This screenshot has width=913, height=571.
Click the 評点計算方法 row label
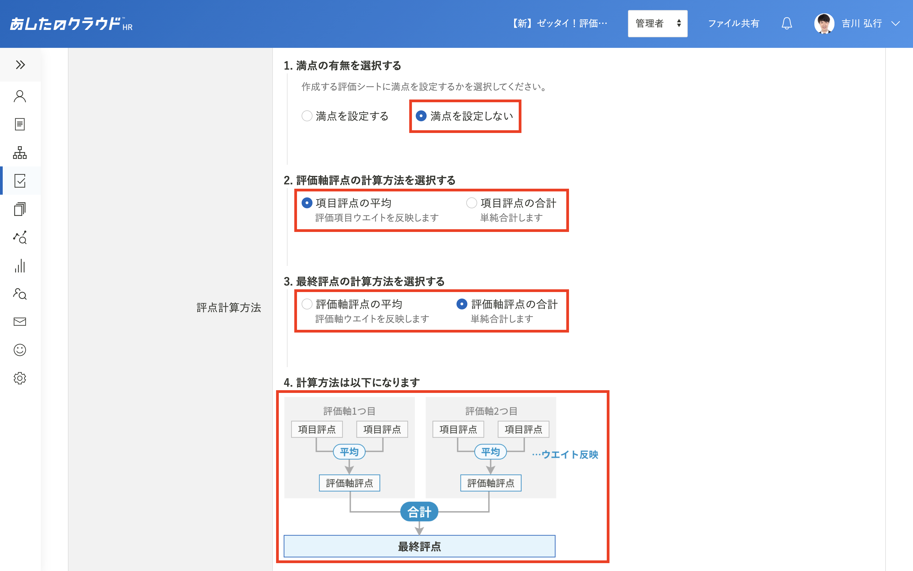pyautogui.click(x=229, y=308)
